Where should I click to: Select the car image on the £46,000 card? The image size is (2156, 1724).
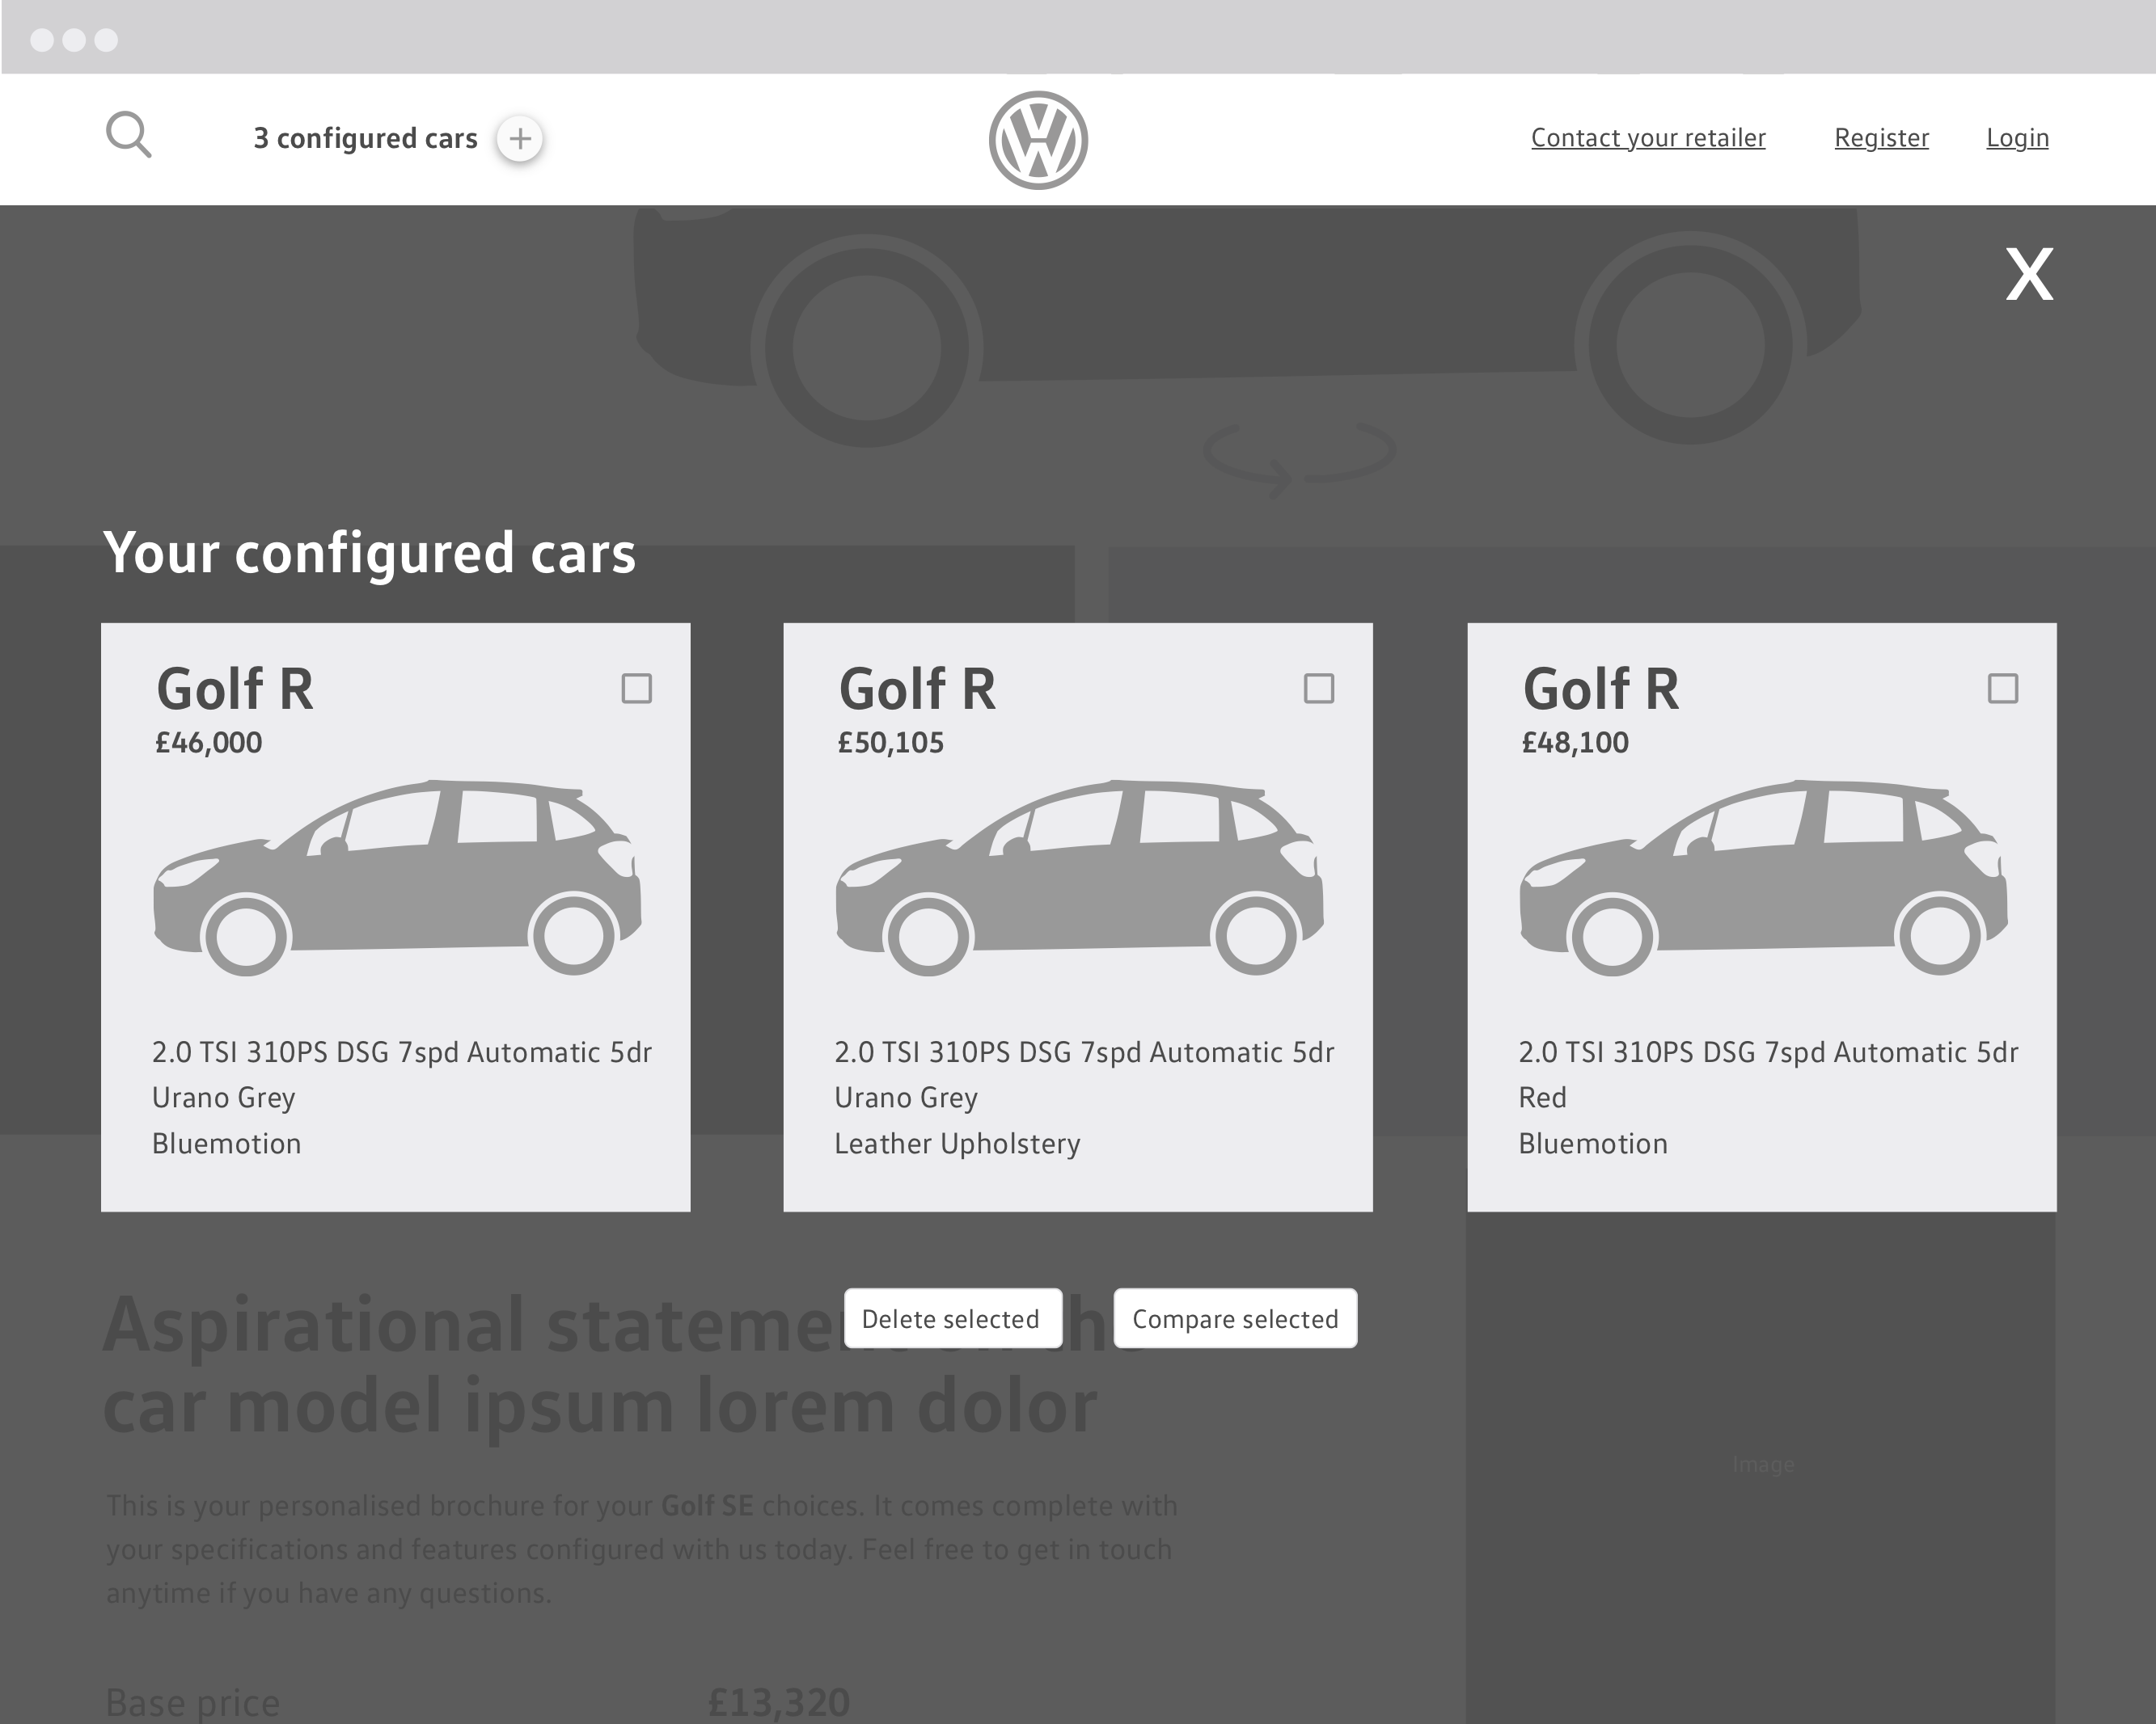coord(397,878)
